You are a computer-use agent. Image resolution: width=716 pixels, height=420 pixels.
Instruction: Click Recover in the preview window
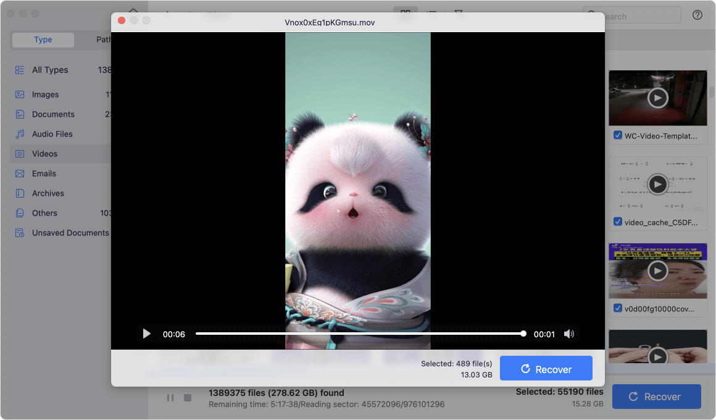(546, 369)
